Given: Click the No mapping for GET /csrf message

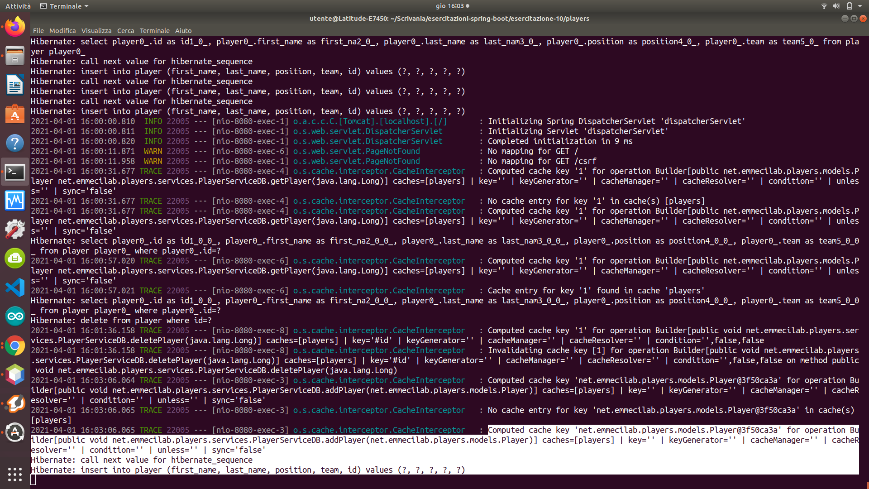Looking at the screenshot, I should tap(542, 161).
